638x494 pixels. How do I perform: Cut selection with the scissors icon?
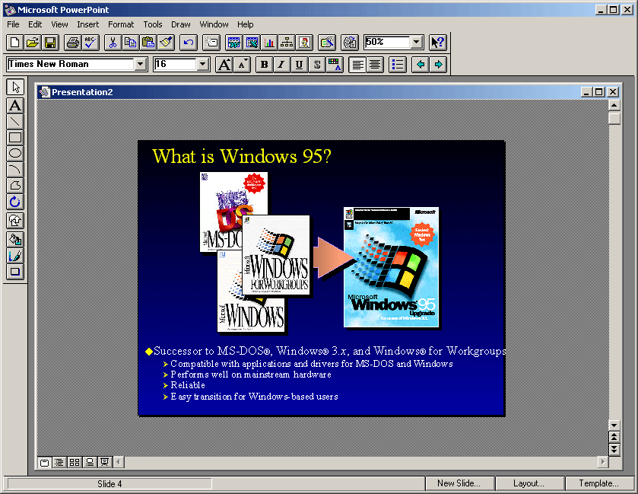point(113,43)
